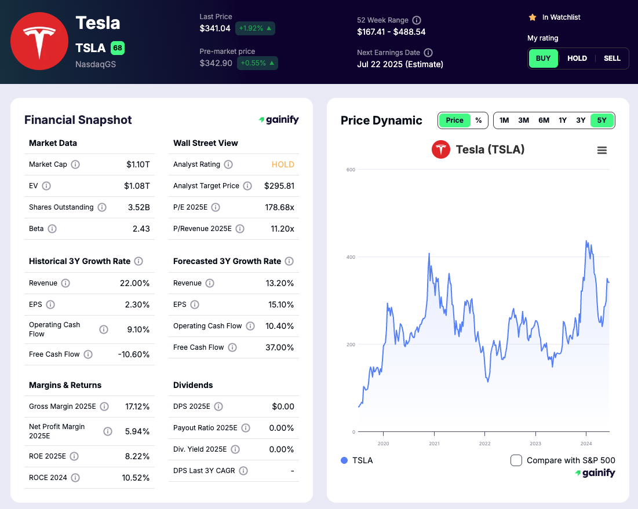The height and width of the screenshot is (509, 638).
Task: Click the Analyst Rating HOLD value
Action: pos(283,164)
